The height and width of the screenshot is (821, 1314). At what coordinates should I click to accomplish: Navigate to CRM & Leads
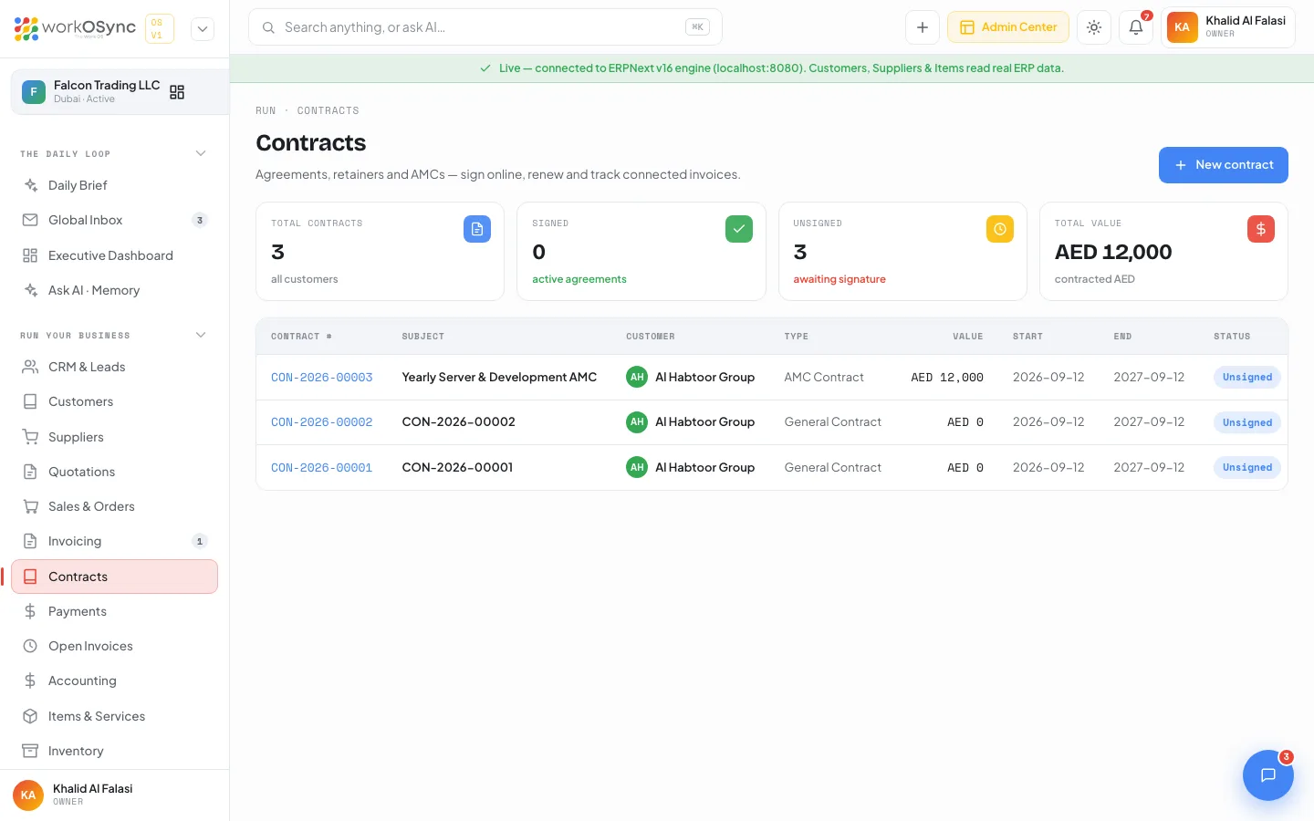pos(115,367)
